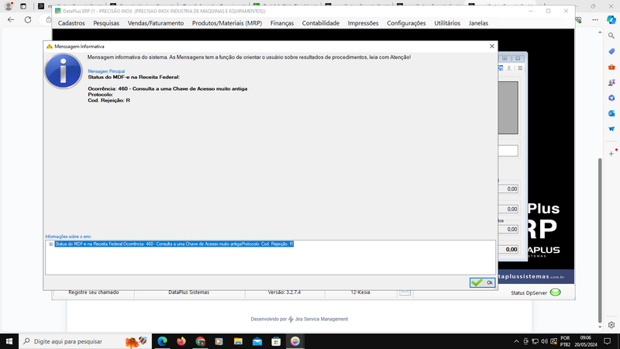This screenshot has height=349, width=620.
Task: Click the DataPlus Sistemas status bar entry
Action: click(x=188, y=293)
